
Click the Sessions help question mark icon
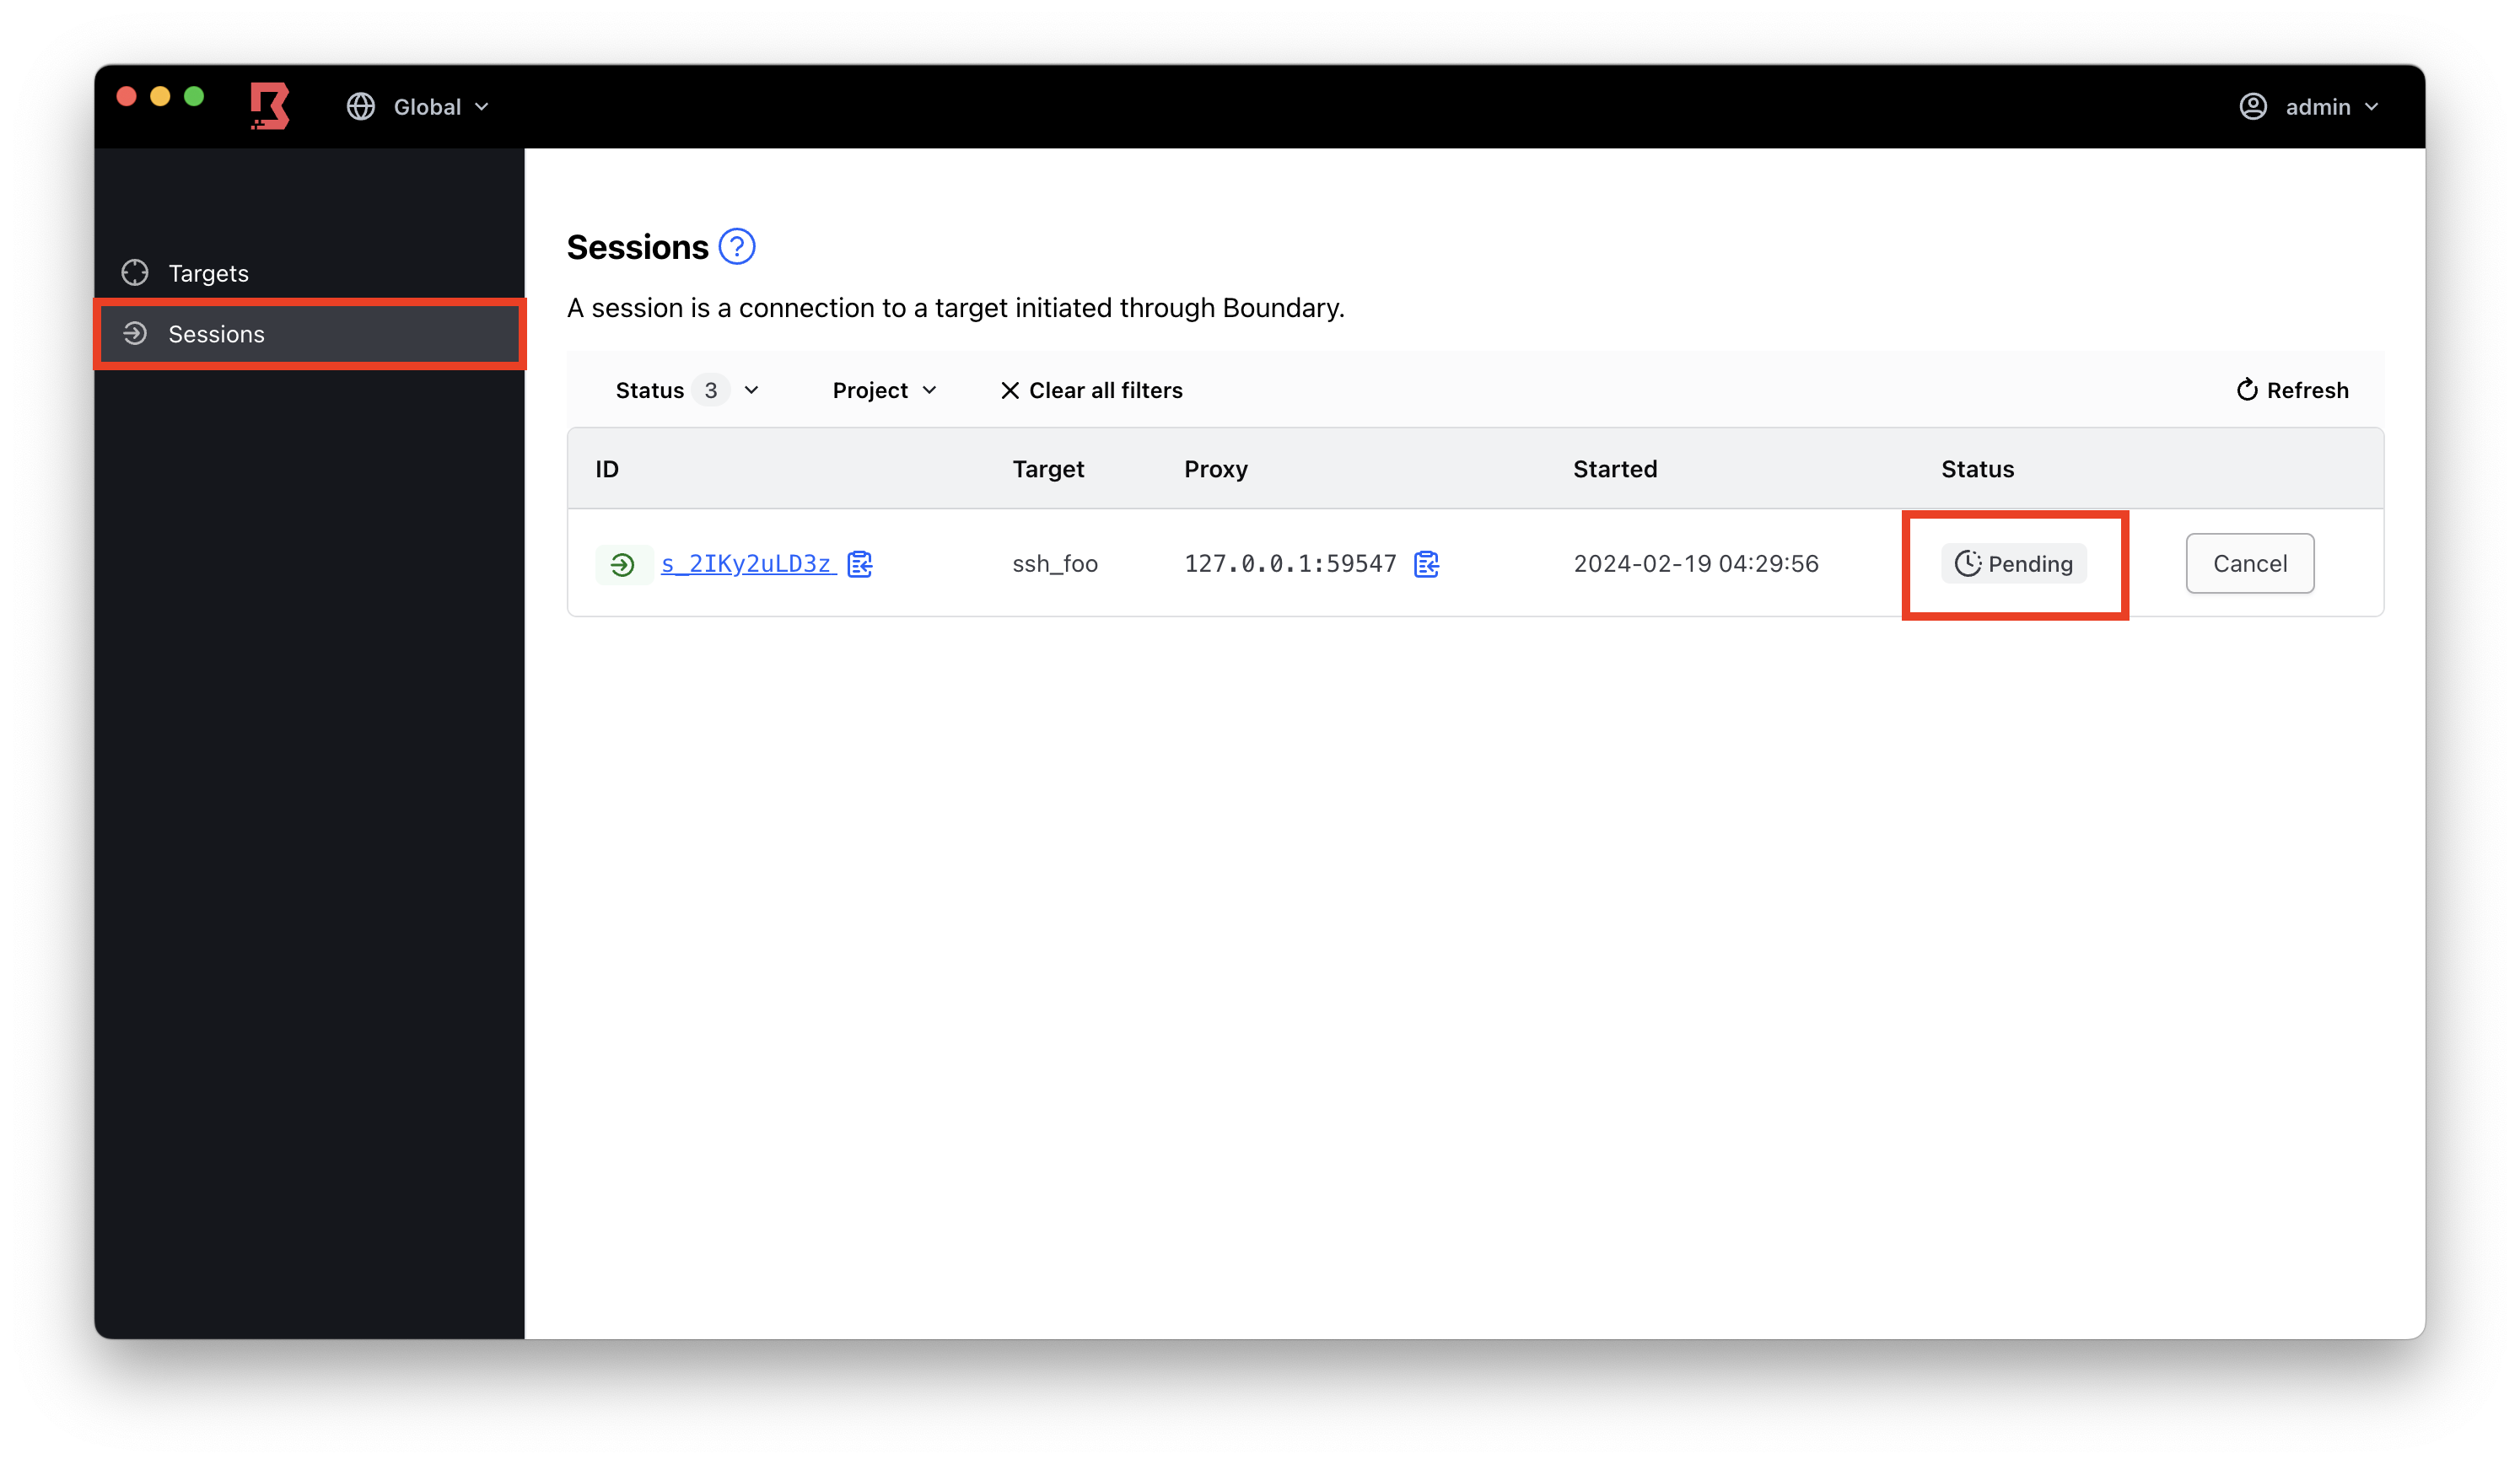(x=737, y=247)
